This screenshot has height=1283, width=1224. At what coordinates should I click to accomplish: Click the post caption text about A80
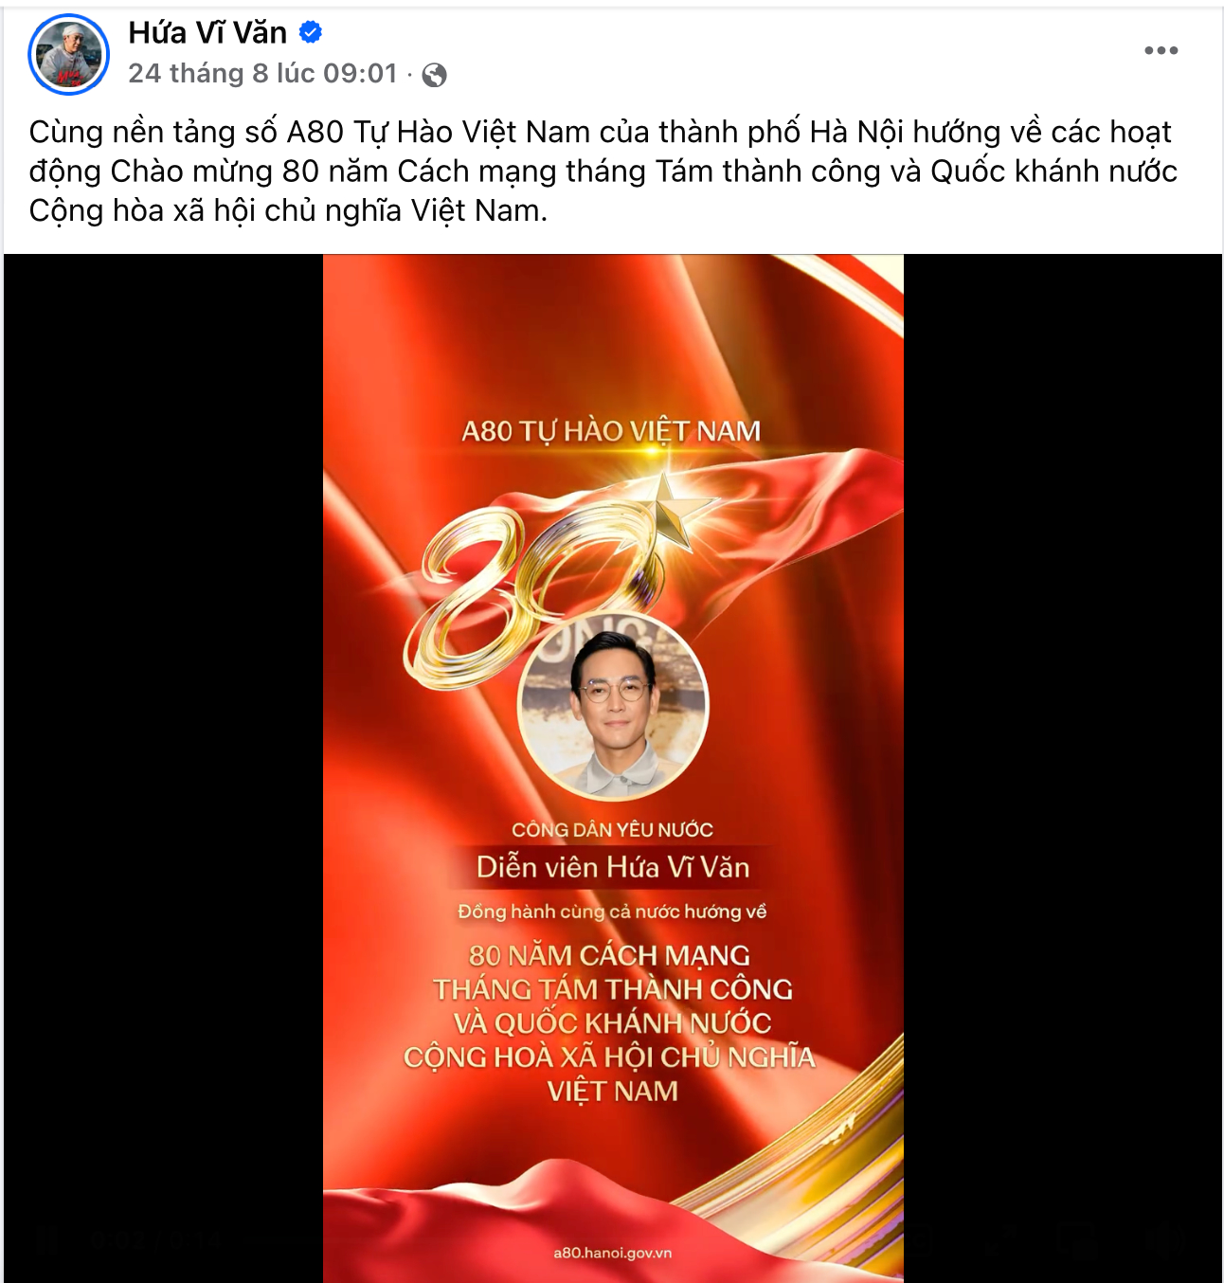tap(603, 171)
